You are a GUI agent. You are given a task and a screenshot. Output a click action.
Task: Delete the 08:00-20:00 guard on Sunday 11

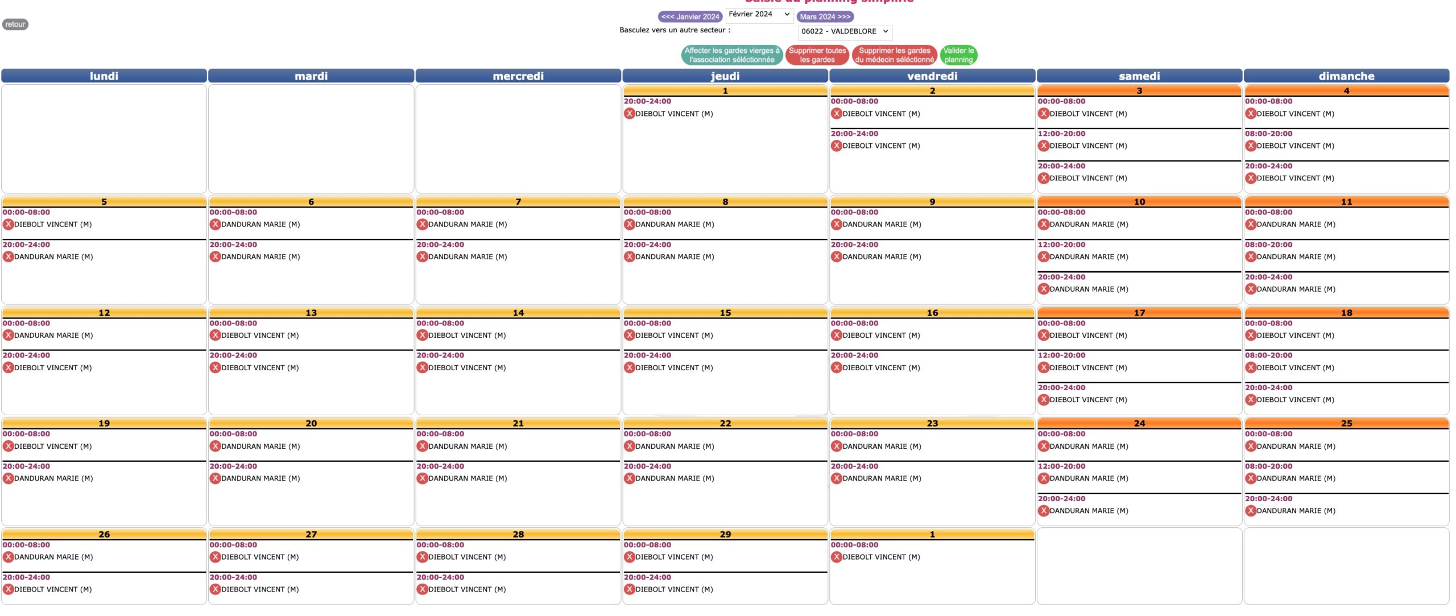pos(1250,257)
